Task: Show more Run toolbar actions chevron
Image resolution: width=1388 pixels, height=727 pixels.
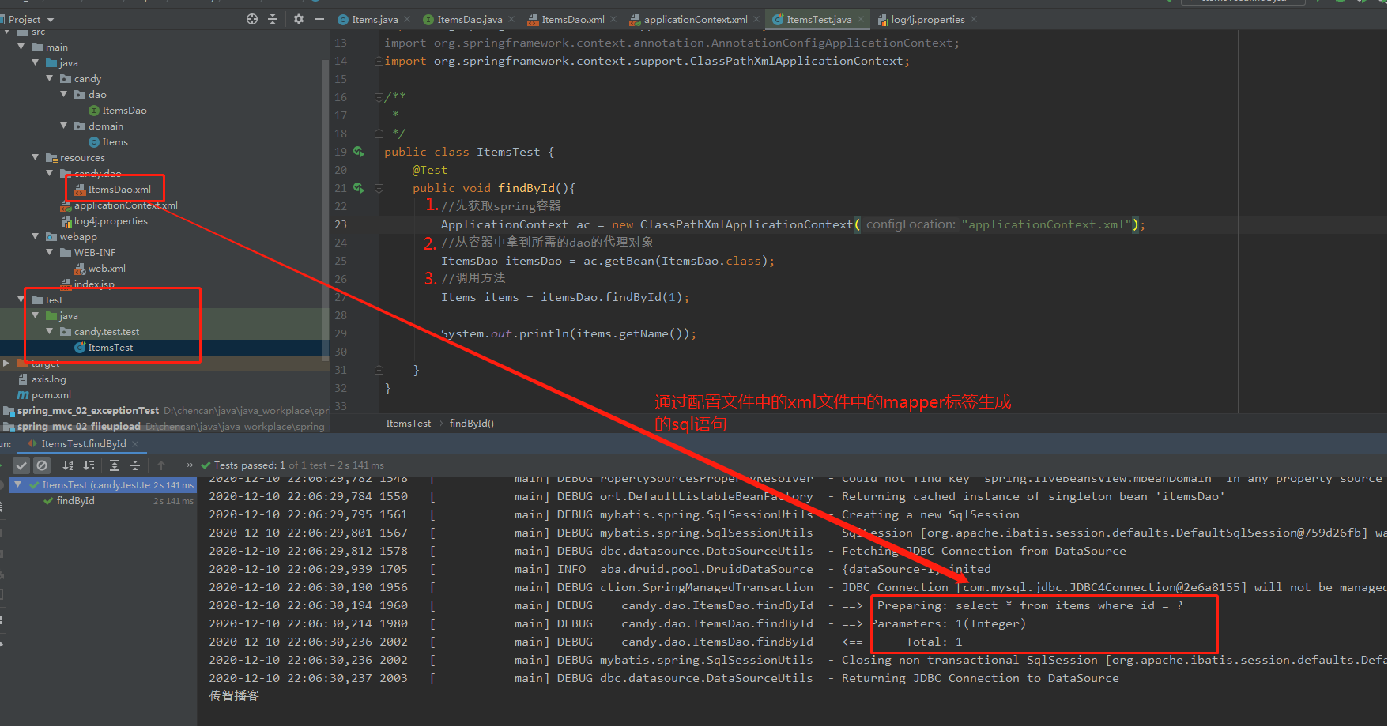Action: click(x=190, y=465)
